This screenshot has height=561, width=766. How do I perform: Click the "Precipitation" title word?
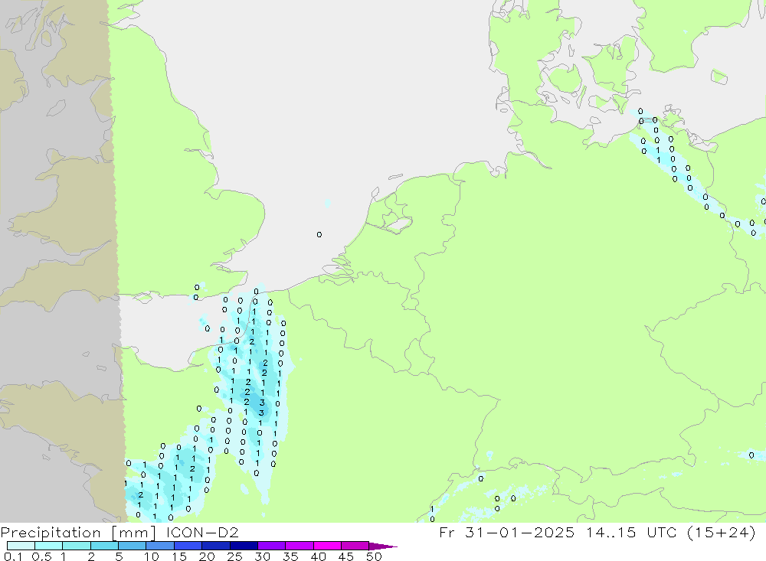point(51,532)
